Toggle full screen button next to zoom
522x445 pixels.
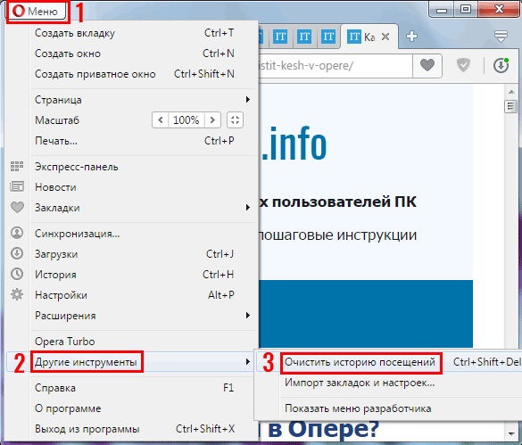coord(235,119)
